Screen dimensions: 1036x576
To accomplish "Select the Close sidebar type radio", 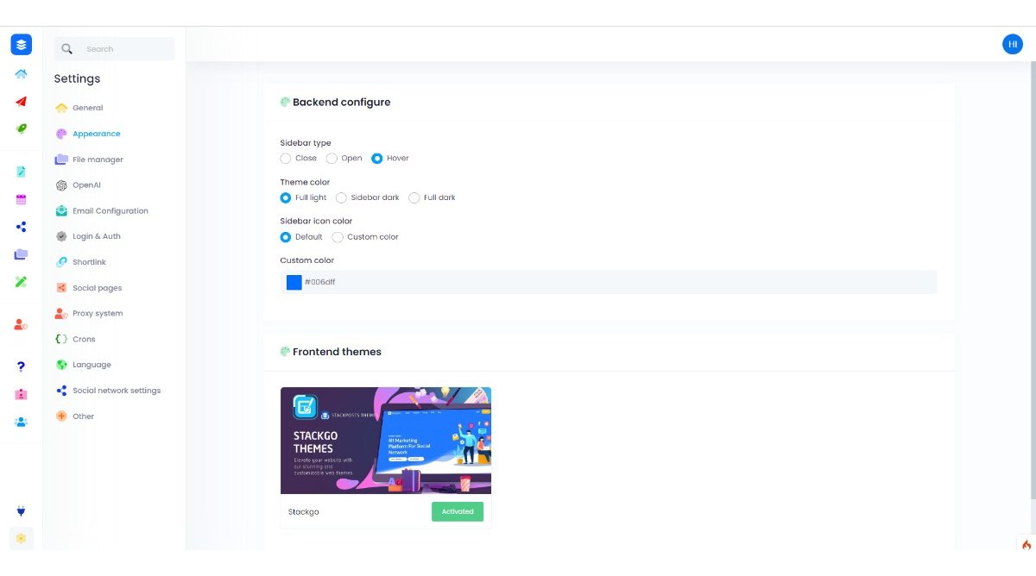I will (286, 159).
